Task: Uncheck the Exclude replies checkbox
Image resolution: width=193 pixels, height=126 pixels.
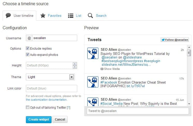Action: click(27, 48)
